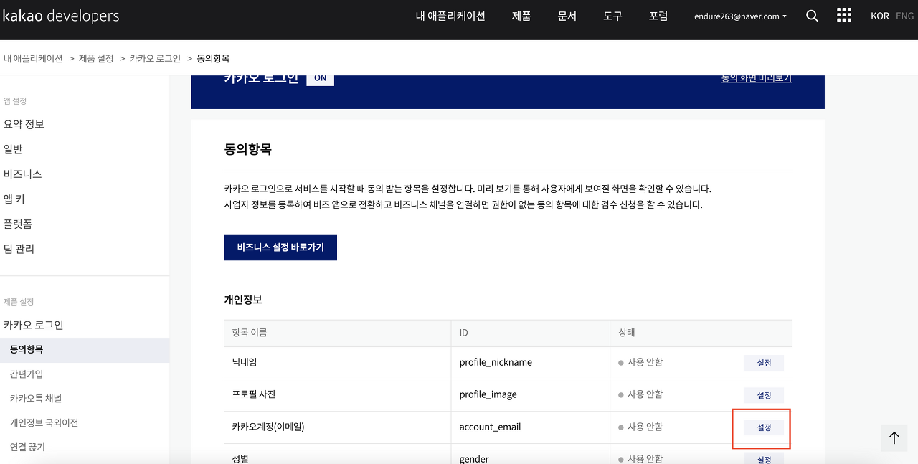Expand the endure263@naver.com account dropdown

[740, 16]
